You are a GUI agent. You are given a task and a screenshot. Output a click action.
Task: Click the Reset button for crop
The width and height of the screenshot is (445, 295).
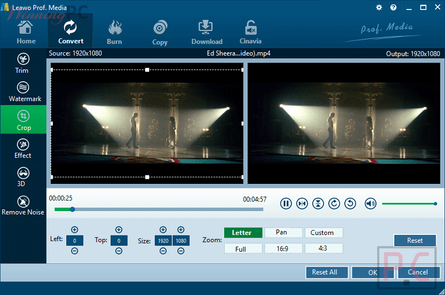[415, 241]
